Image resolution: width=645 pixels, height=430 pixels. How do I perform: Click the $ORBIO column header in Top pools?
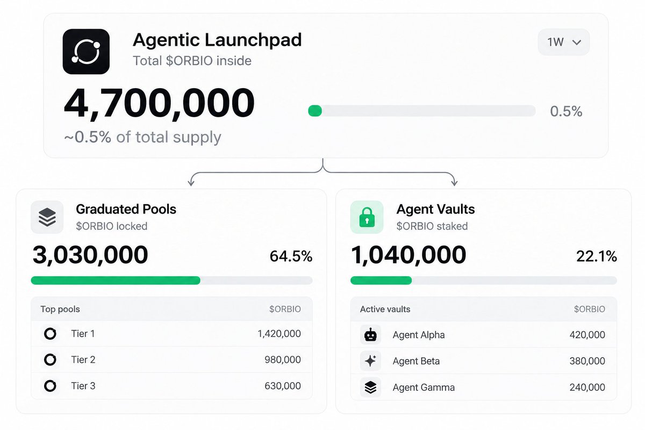pyautogui.click(x=285, y=309)
